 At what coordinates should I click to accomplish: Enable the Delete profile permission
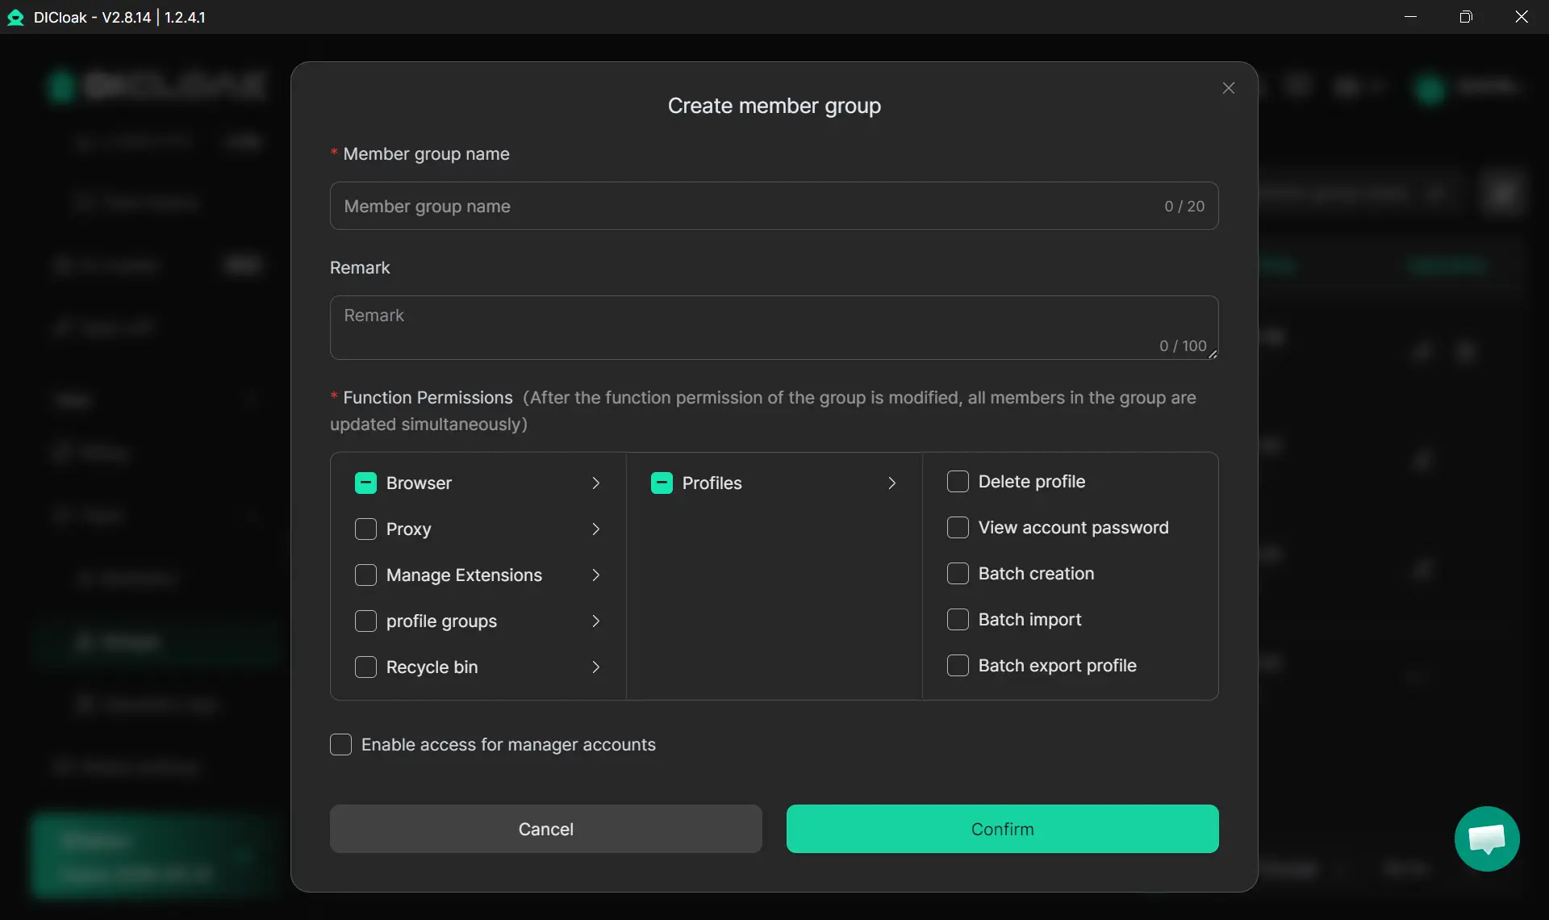(x=958, y=481)
